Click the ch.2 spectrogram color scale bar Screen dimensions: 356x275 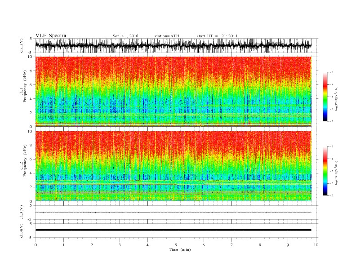(x=325, y=171)
